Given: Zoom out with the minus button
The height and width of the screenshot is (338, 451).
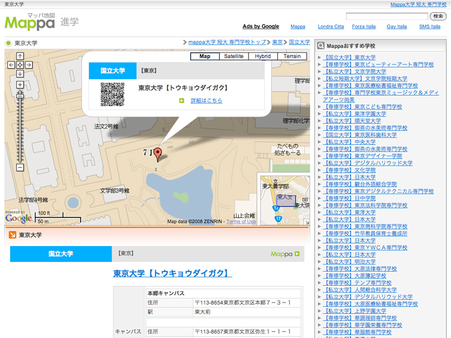Looking at the screenshot, I should coord(20,167).
